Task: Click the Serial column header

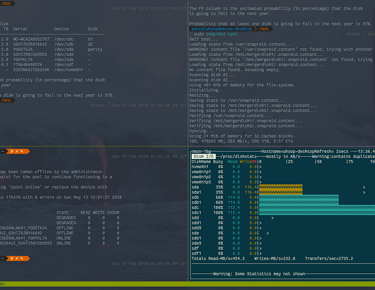Action: pyautogui.click(x=20, y=29)
